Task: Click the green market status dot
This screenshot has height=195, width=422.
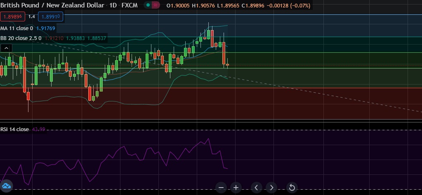Action: 148,5
